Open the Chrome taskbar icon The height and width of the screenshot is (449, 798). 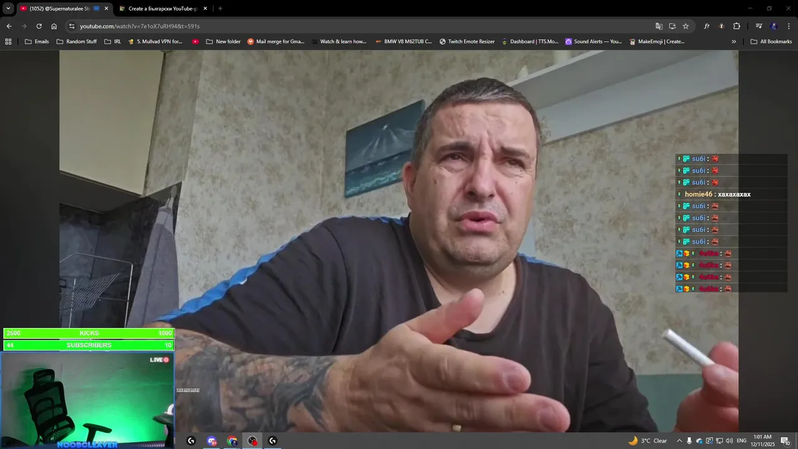(233, 441)
